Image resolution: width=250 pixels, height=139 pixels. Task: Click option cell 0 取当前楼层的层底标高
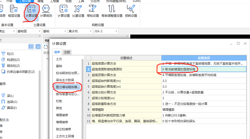(204, 69)
